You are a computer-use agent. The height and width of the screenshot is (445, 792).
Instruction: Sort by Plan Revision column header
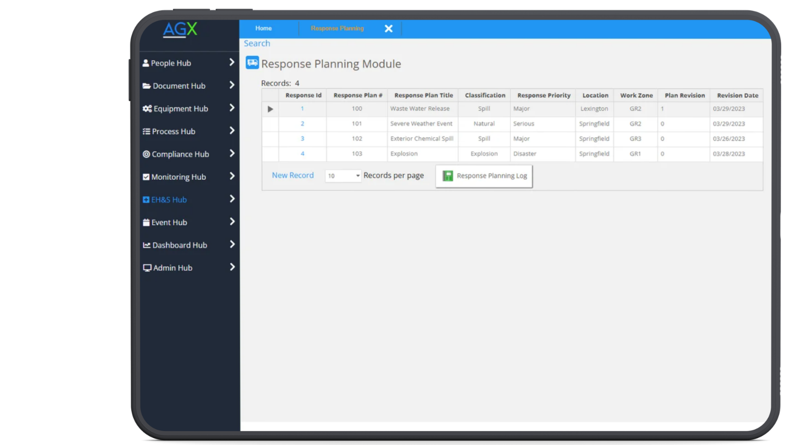point(685,95)
